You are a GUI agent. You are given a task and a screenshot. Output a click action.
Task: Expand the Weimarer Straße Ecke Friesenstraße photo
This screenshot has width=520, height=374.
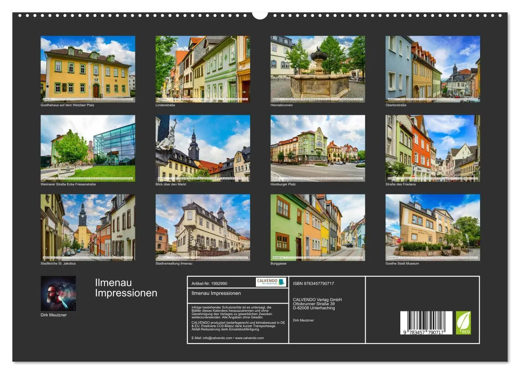(x=87, y=147)
